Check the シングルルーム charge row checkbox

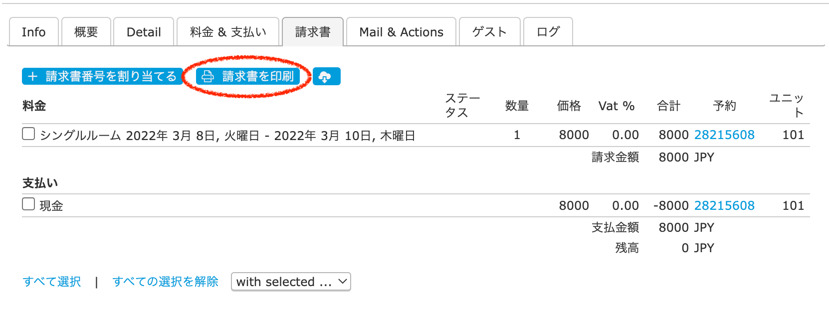(28, 134)
